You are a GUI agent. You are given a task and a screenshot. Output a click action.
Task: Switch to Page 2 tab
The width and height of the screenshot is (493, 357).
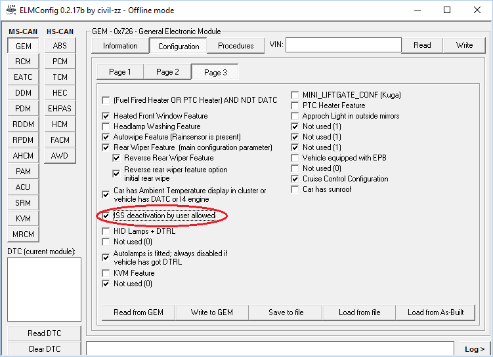167,72
